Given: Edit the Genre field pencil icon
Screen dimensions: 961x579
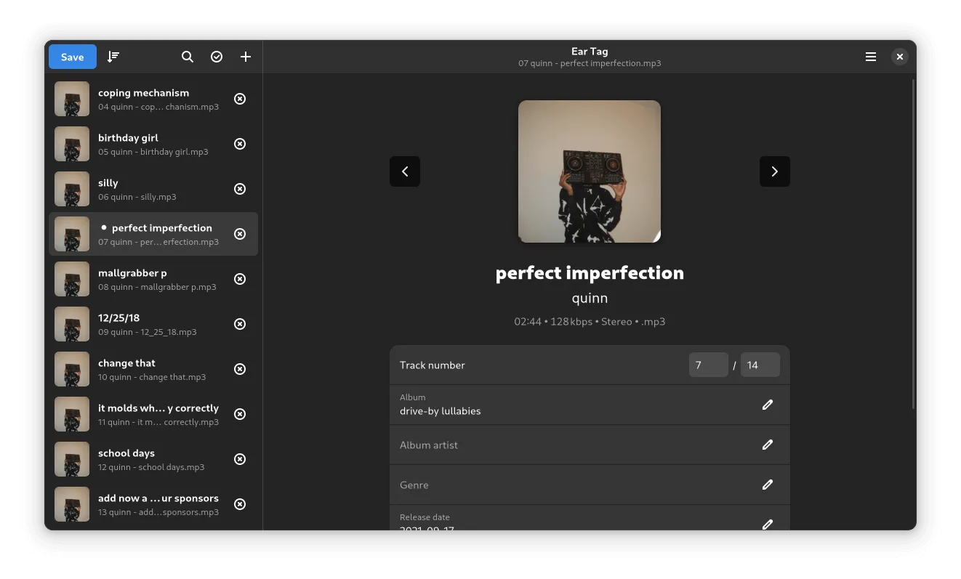Looking at the screenshot, I should click(x=768, y=485).
